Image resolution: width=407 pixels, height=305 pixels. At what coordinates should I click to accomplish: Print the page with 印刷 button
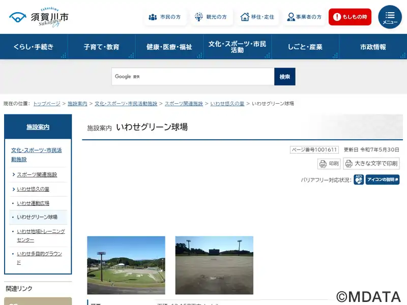(x=329, y=164)
